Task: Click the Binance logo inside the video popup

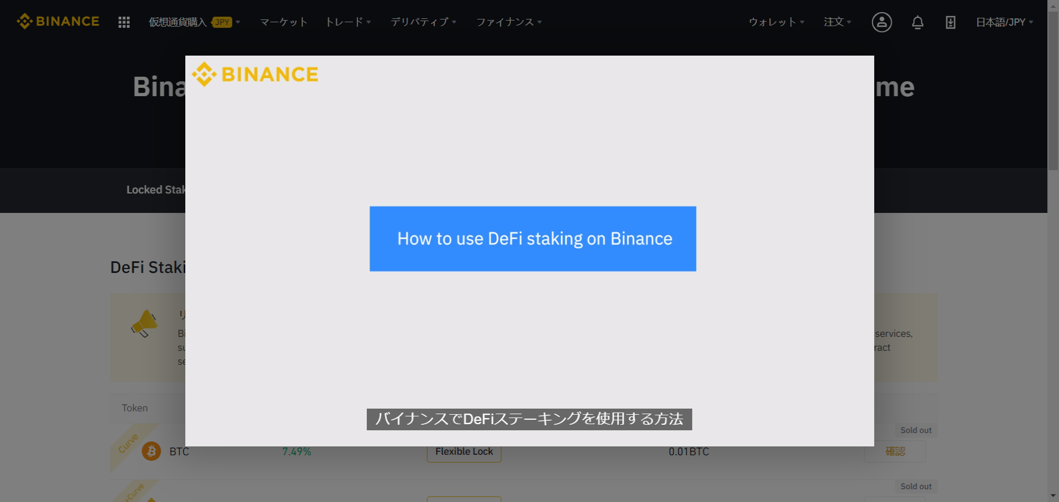Action: coord(255,74)
